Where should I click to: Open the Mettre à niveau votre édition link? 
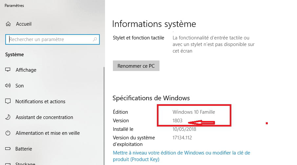coord(181,156)
